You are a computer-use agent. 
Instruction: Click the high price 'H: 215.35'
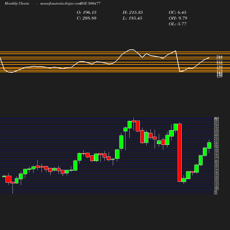point(132,12)
